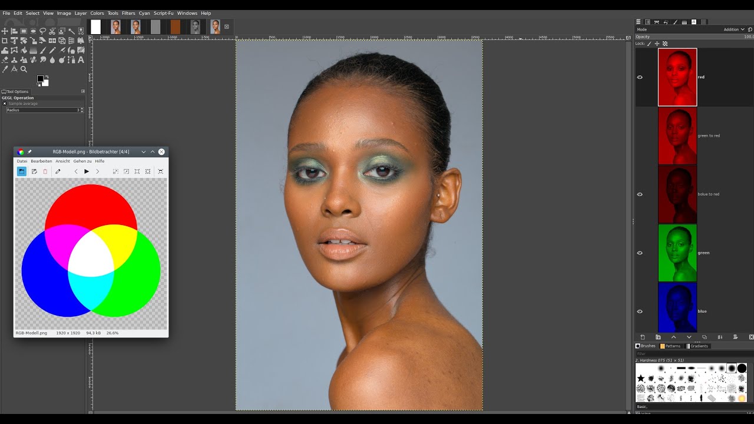Toggle the Sample average checkbox

tap(5, 104)
